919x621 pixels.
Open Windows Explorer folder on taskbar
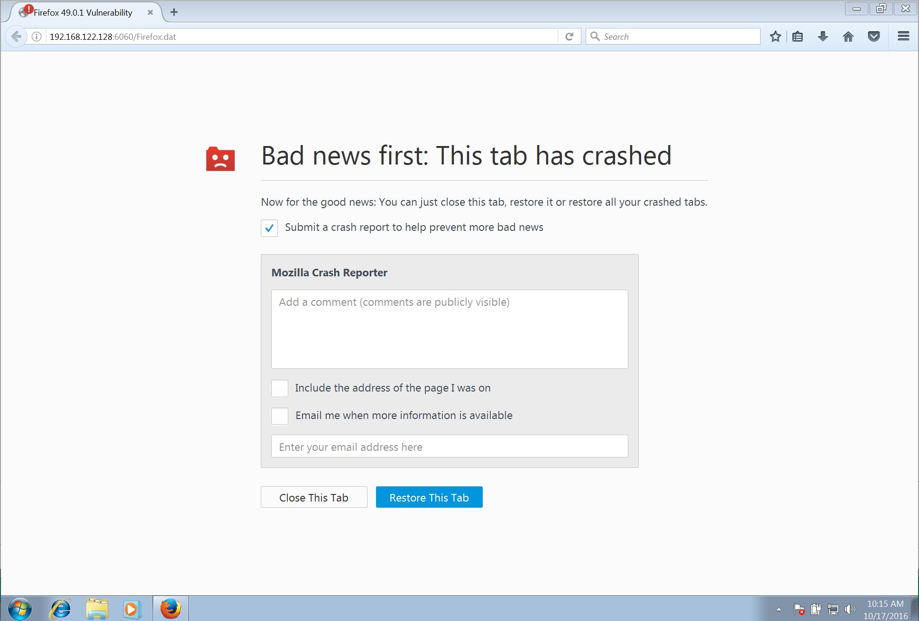click(x=97, y=609)
